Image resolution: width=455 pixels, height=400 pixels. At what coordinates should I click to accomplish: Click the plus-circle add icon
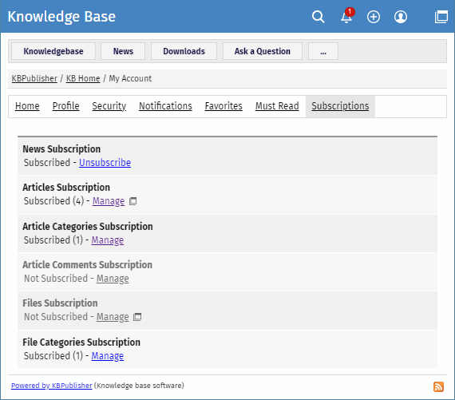pos(373,17)
